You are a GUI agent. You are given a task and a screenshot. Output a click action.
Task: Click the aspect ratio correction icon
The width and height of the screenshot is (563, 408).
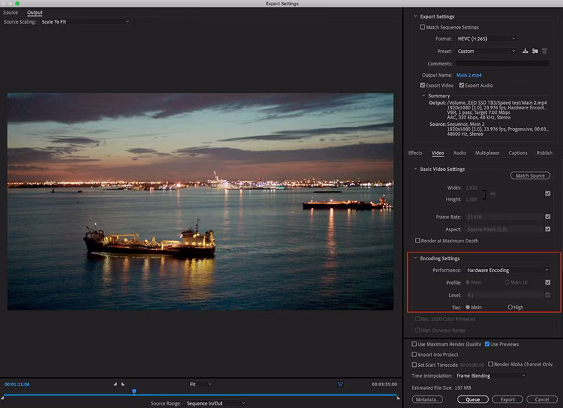pyautogui.click(x=340, y=383)
